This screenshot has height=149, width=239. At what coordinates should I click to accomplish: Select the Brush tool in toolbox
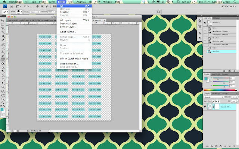(x=3, y=48)
